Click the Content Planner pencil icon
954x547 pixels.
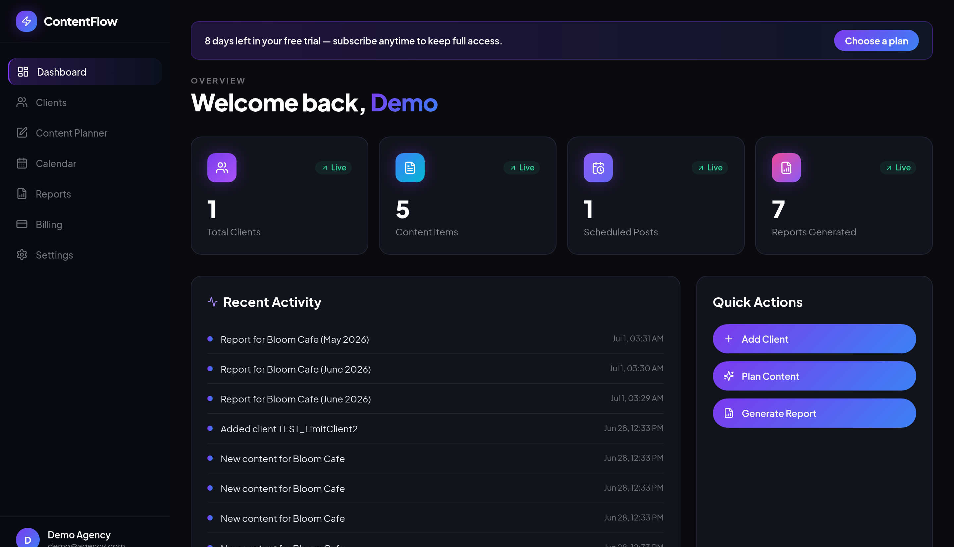(22, 133)
